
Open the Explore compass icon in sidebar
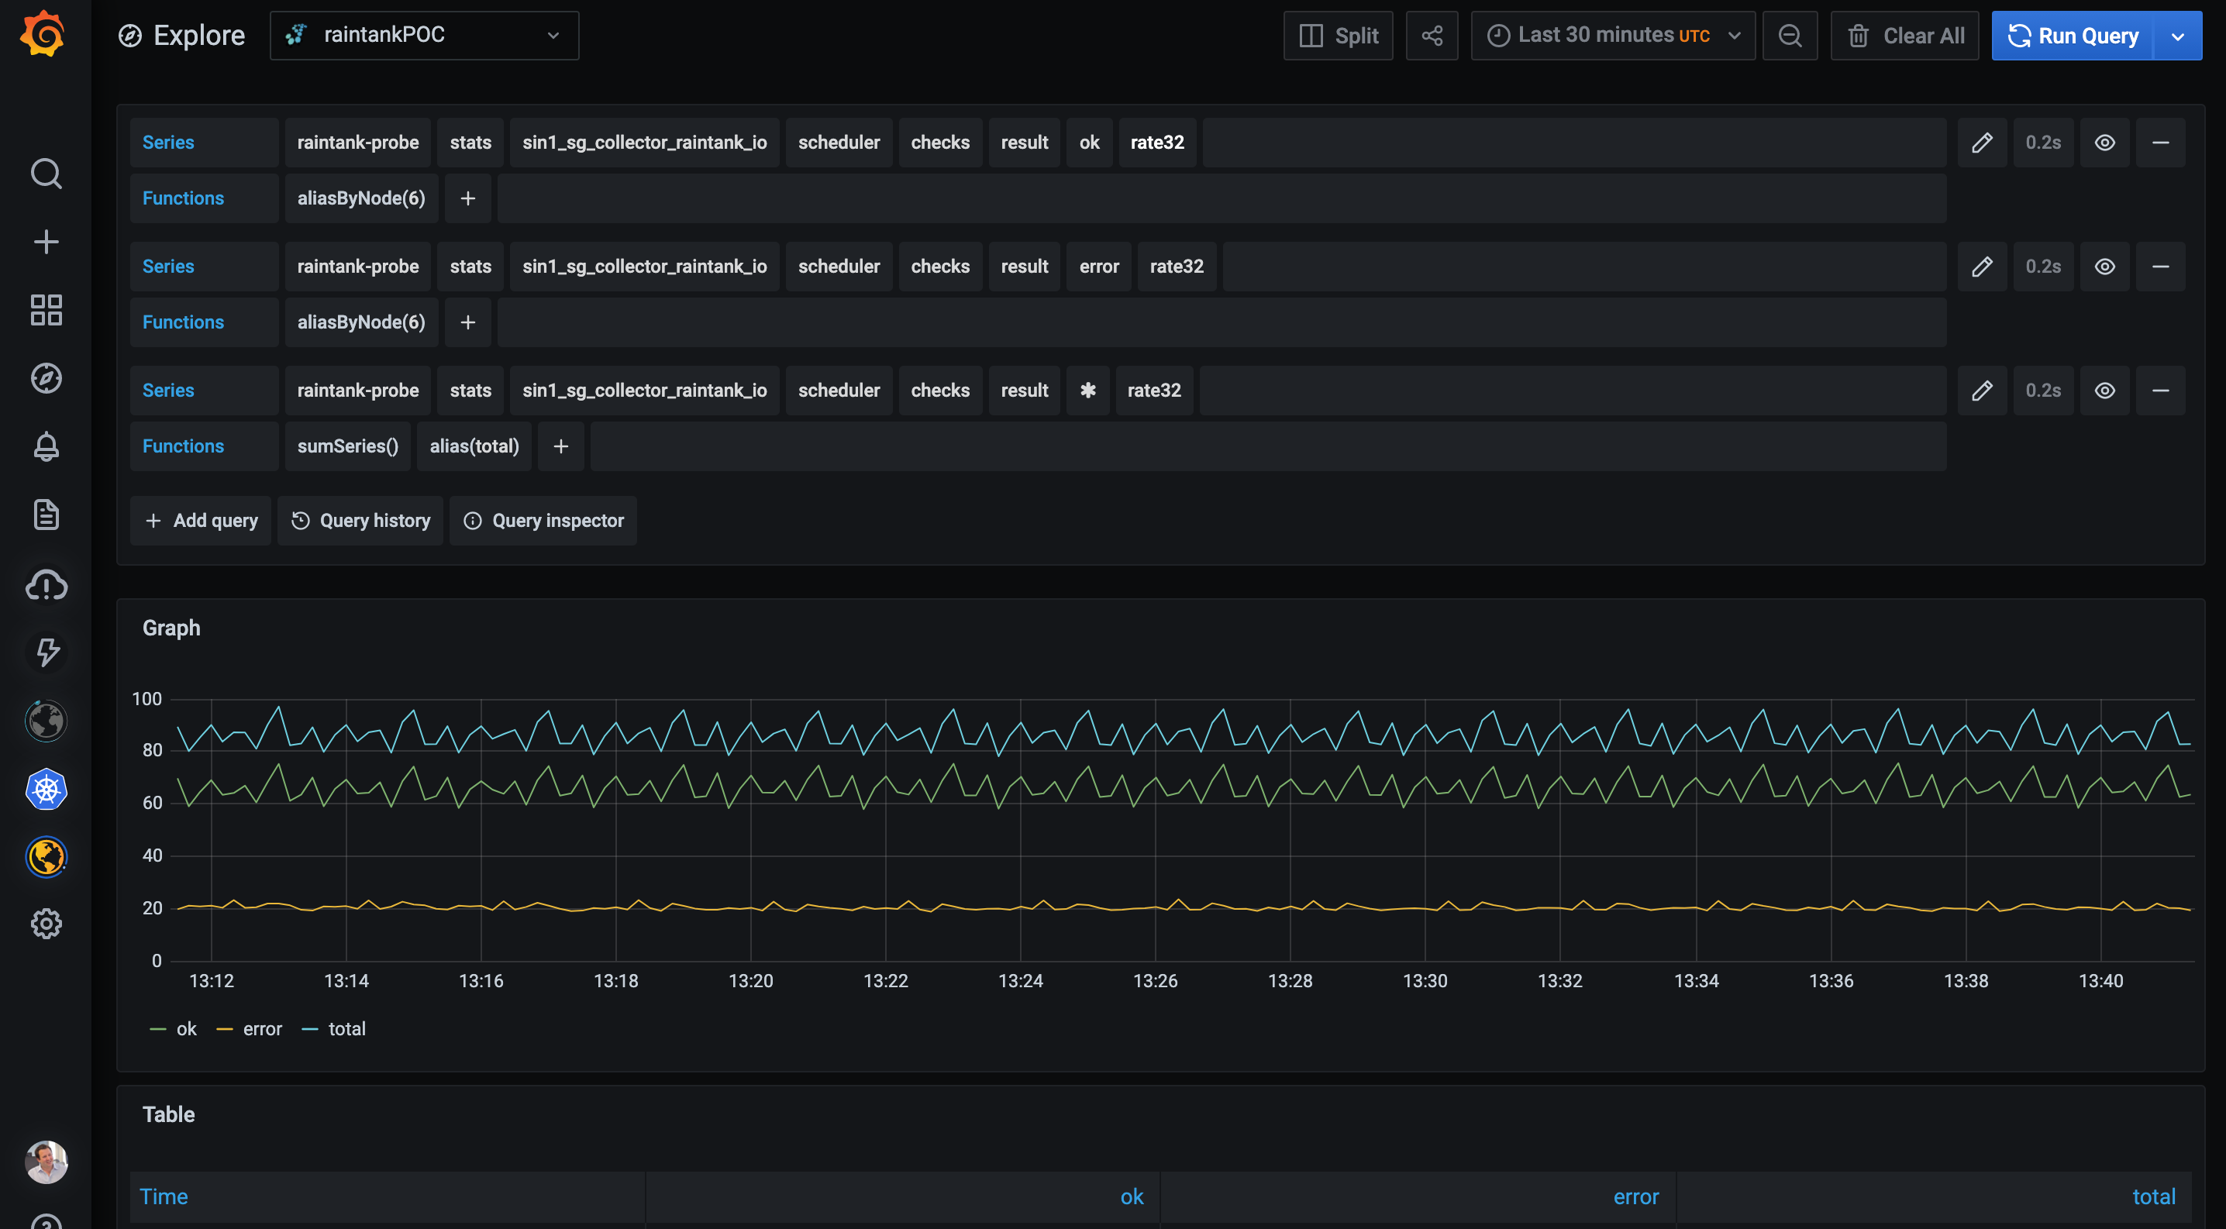46,377
